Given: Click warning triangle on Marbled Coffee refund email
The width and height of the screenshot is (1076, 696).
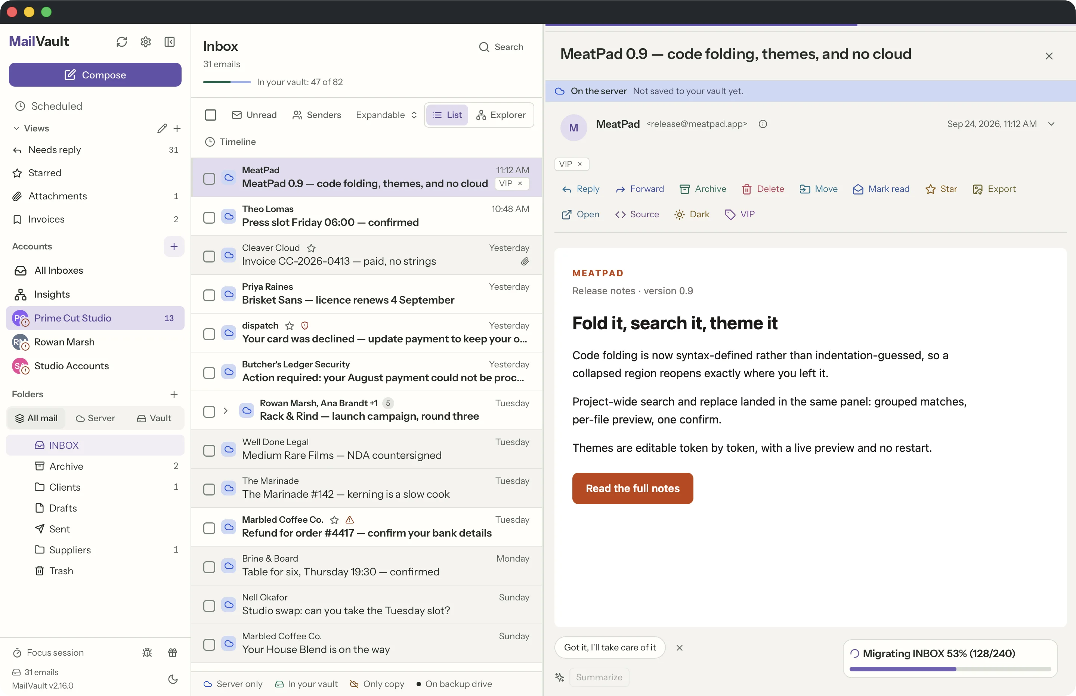Looking at the screenshot, I should tap(349, 520).
